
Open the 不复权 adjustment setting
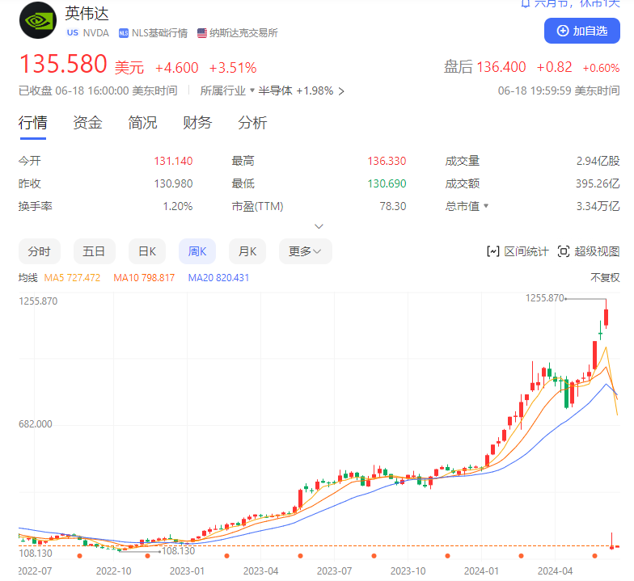[x=605, y=278]
